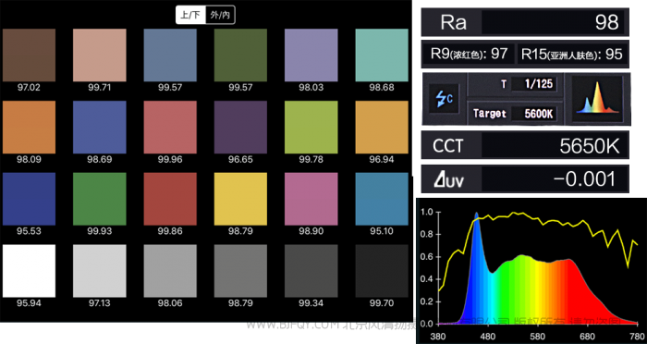
Task: Select the CCT 5650K readout
Action: 525,145
